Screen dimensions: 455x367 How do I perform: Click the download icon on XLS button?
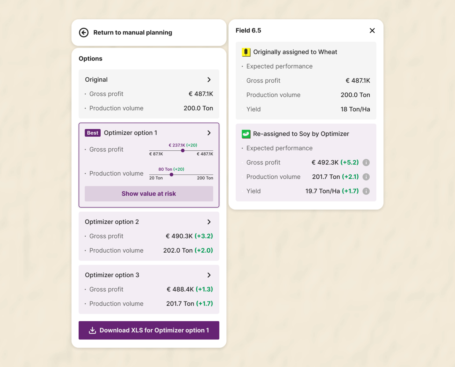click(x=92, y=330)
